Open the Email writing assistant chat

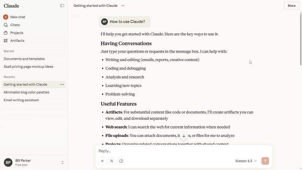click(x=21, y=100)
